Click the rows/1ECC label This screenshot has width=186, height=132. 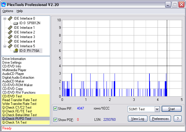tap(102, 108)
